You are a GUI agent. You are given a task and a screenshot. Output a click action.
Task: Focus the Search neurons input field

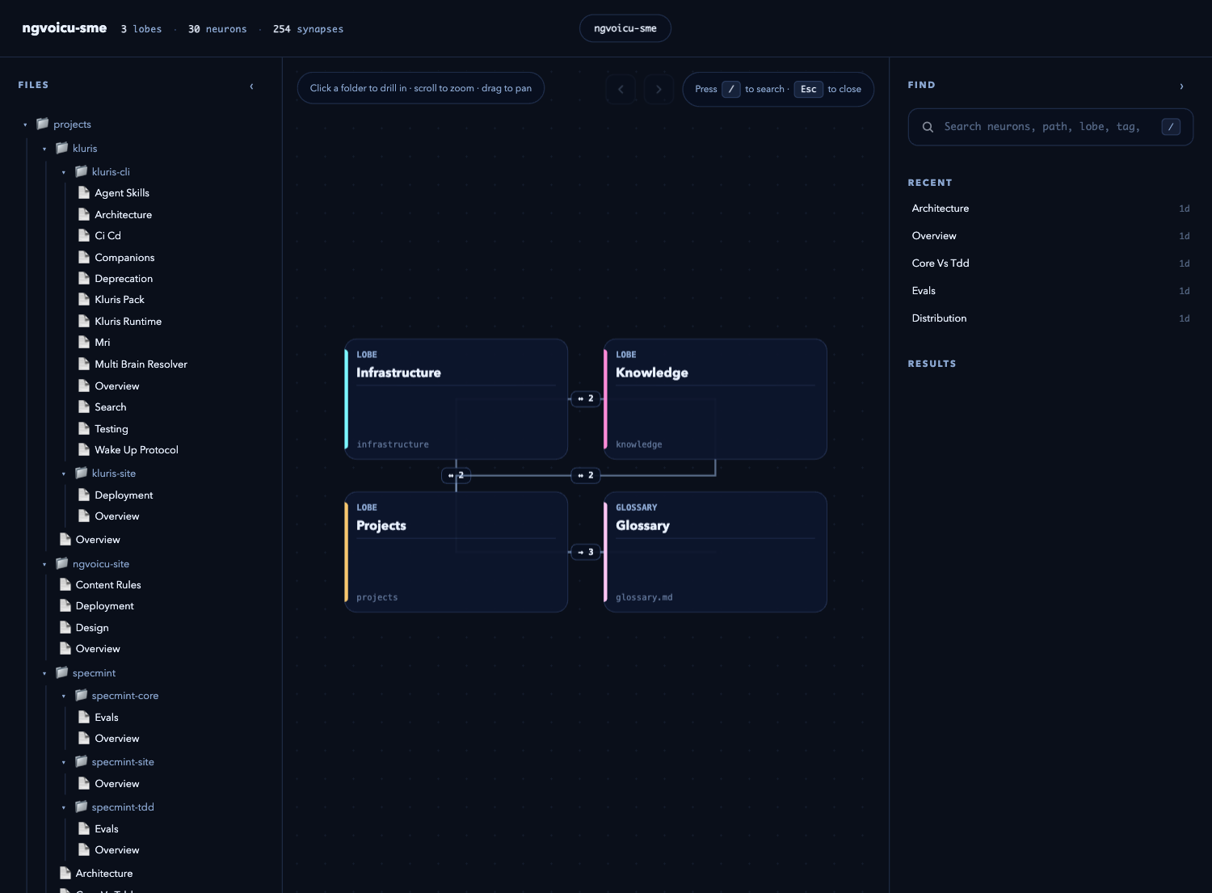coord(1050,127)
